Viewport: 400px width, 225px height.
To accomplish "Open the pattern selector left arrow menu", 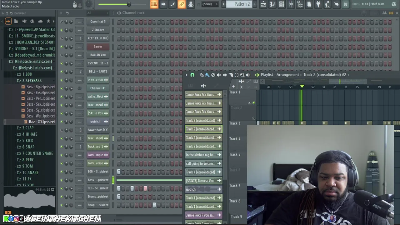I will click(x=223, y=4).
